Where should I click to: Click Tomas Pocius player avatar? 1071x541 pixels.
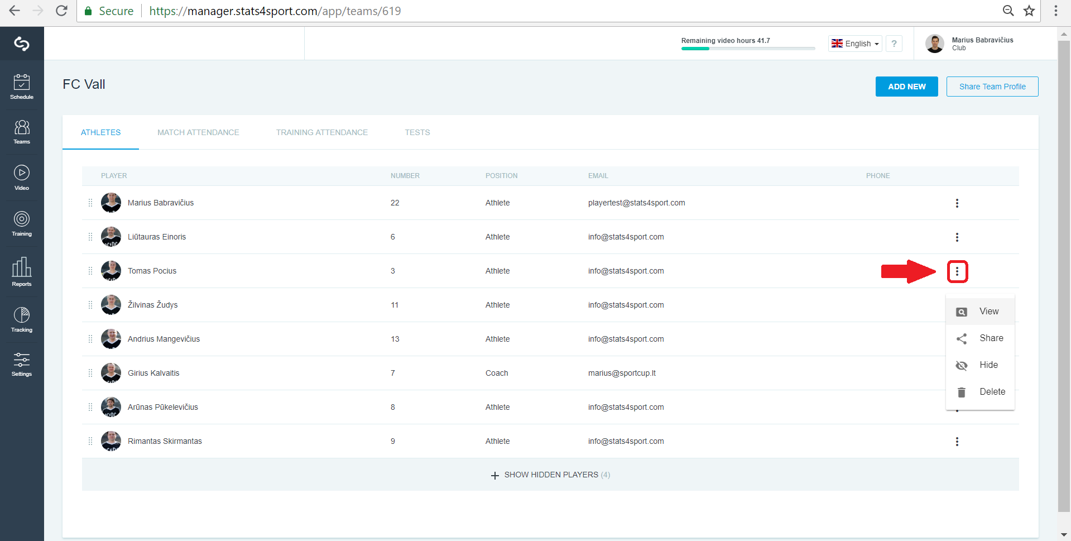coord(111,271)
